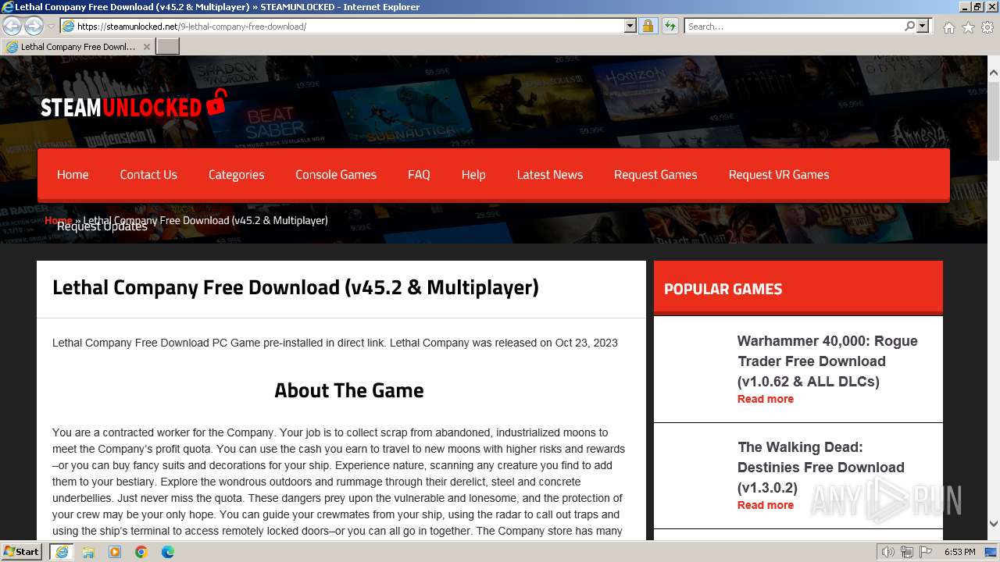Click the Home house icon
This screenshot has height=562, width=1000.
point(948,27)
